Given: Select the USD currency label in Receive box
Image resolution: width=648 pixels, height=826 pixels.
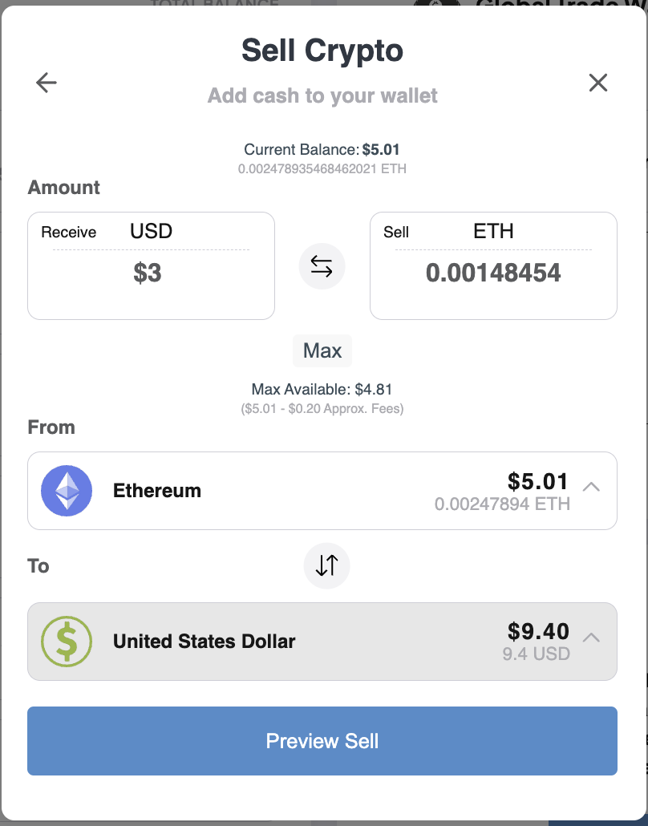Looking at the screenshot, I should 152,231.
